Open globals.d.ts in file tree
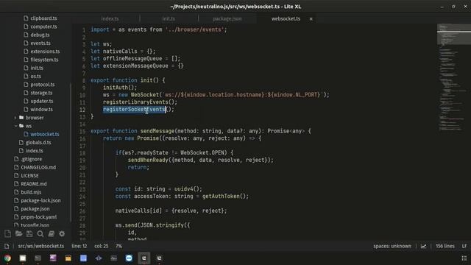The height and width of the screenshot is (265, 471). 38,142
